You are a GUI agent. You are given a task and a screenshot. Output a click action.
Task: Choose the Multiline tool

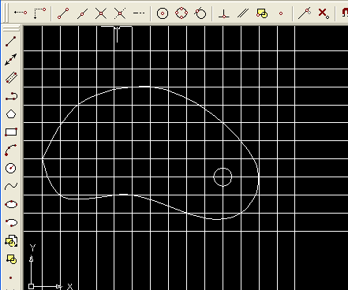[11, 78]
